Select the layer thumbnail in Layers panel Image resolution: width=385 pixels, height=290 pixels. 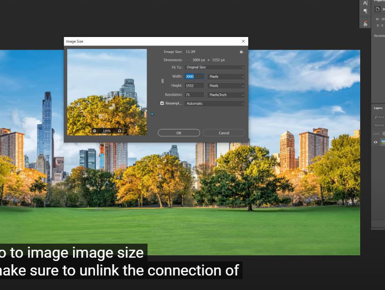click(383, 142)
